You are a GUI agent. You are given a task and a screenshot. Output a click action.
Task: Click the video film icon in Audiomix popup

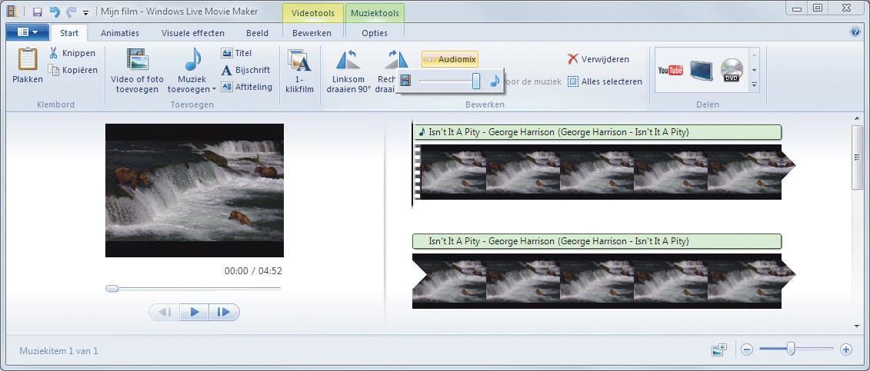[406, 81]
